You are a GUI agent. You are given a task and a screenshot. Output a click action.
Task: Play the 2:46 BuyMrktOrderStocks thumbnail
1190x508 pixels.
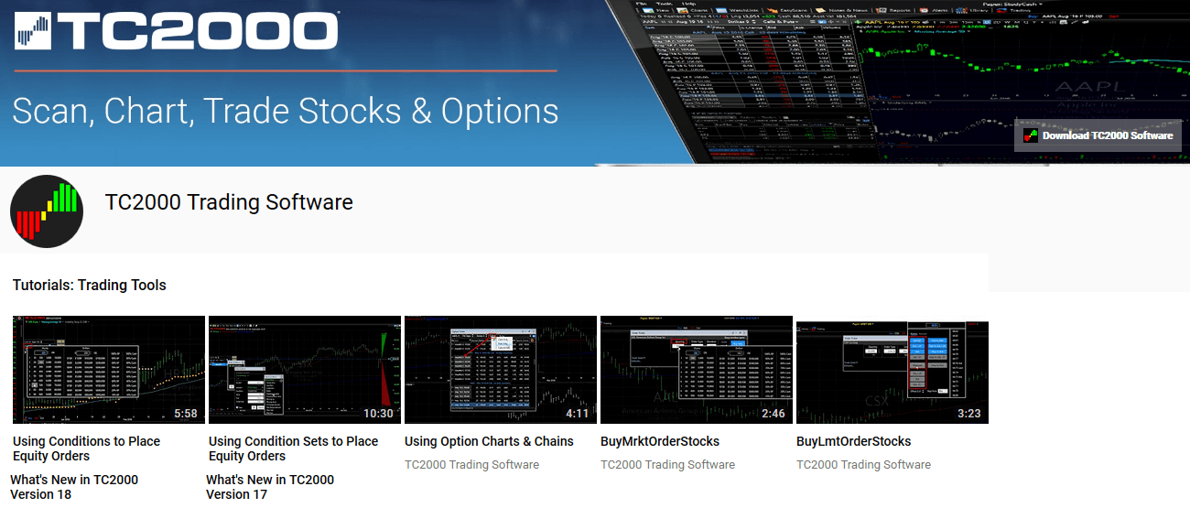point(697,369)
